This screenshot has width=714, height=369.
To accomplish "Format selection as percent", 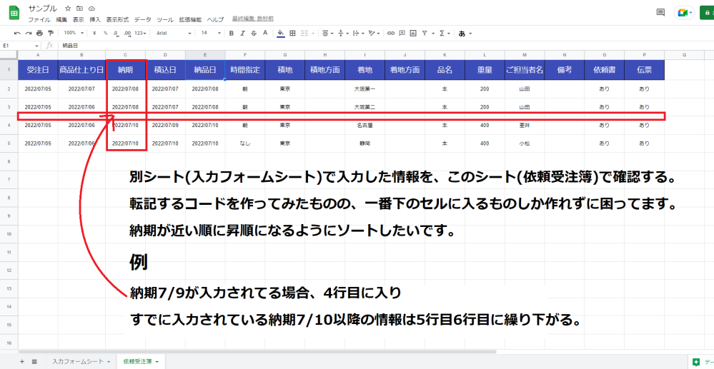I will [x=105, y=34].
